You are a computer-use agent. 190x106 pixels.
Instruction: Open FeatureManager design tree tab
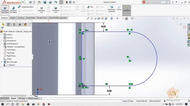tap(3, 24)
